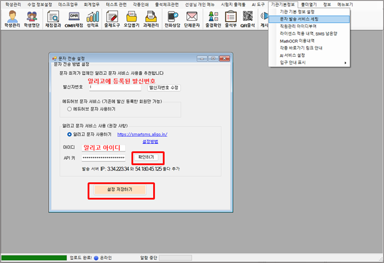Open the 단체문자 envelope icon
384x263 pixels.
pos(193,19)
